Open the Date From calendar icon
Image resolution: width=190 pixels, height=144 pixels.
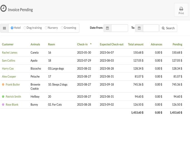point(107,28)
